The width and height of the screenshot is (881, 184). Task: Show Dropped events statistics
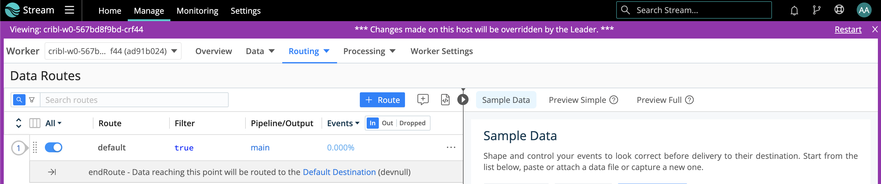coord(412,123)
